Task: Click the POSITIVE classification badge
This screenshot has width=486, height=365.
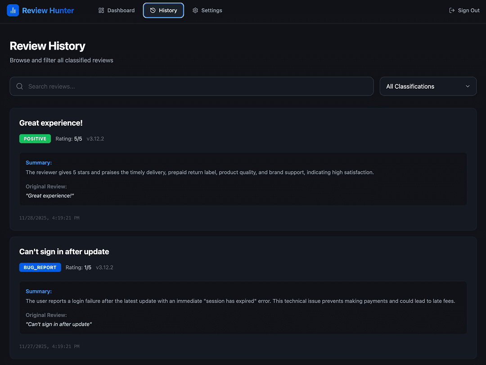Action: (x=35, y=139)
